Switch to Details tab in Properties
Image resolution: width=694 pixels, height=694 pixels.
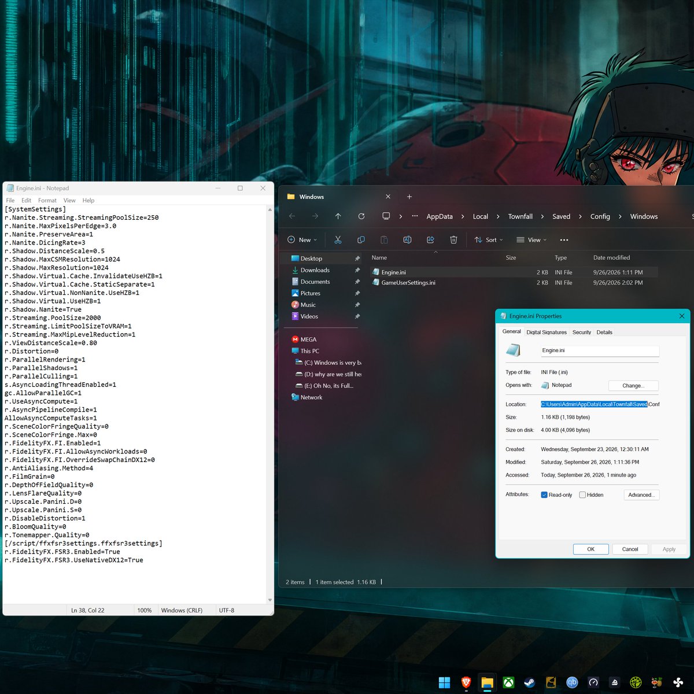click(604, 332)
